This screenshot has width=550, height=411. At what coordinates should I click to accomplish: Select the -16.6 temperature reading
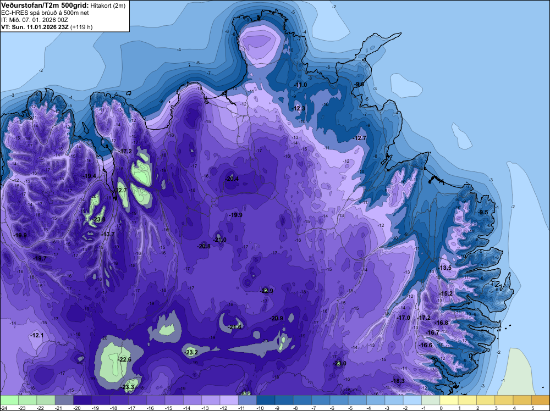pyautogui.click(x=426, y=345)
